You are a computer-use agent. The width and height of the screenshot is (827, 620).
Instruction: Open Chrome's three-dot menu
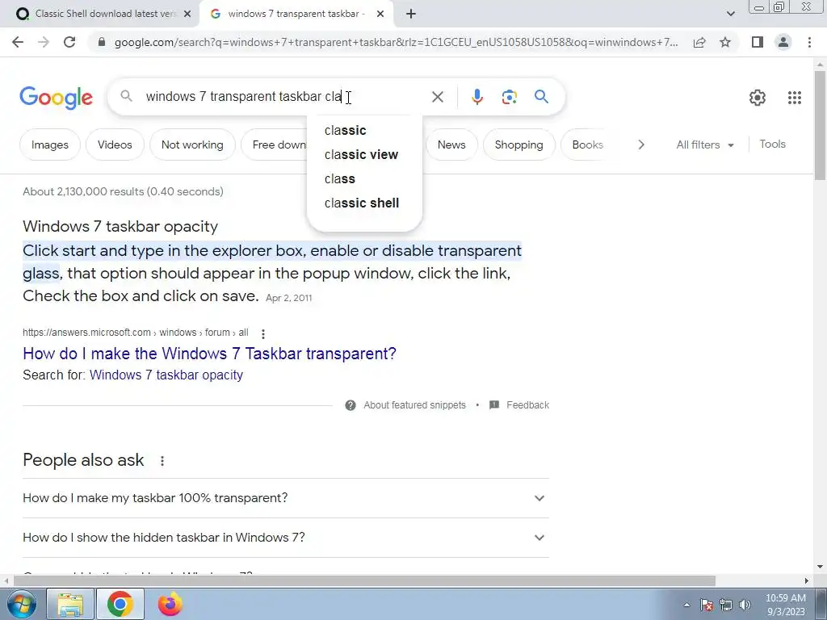(x=809, y=42)
